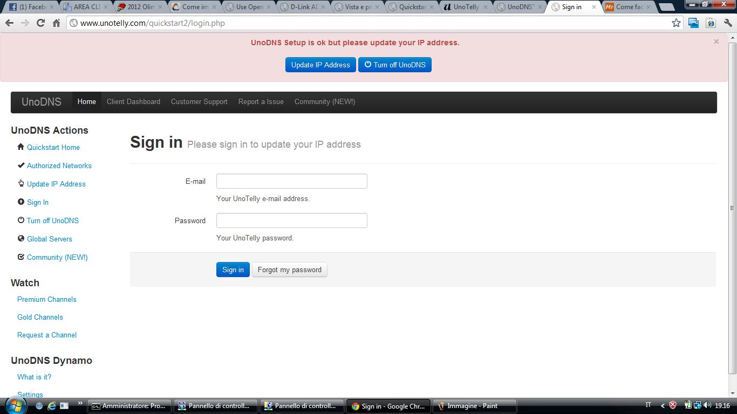Click the blue Sign in button

(x=233, y=270)
